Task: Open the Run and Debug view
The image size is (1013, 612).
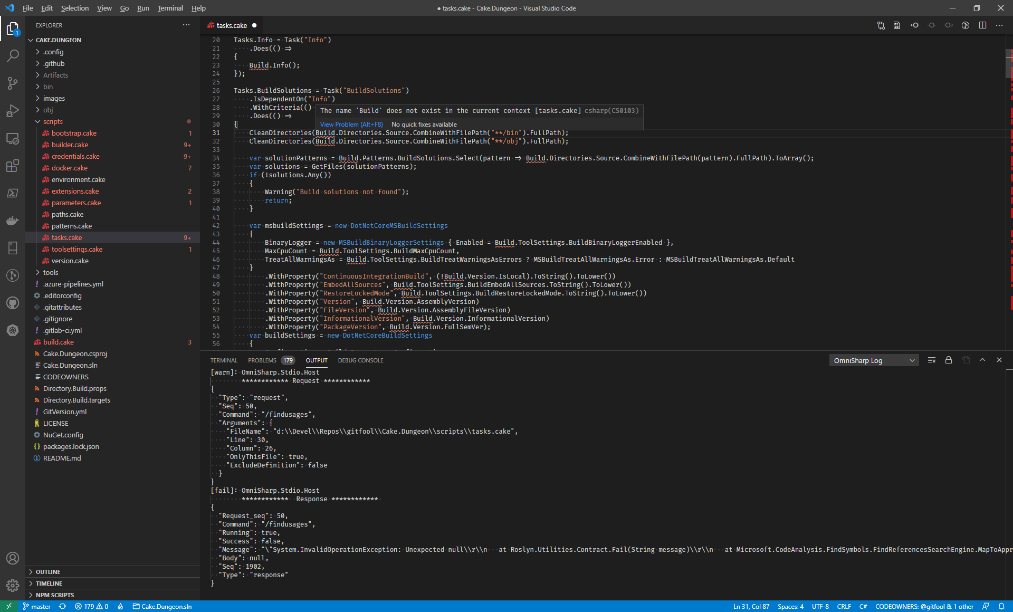Action: pyautogui.click(x=13, y=111)
